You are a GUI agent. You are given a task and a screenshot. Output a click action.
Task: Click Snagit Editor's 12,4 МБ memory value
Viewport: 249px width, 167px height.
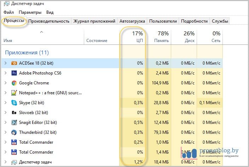(x=161, y=122)
